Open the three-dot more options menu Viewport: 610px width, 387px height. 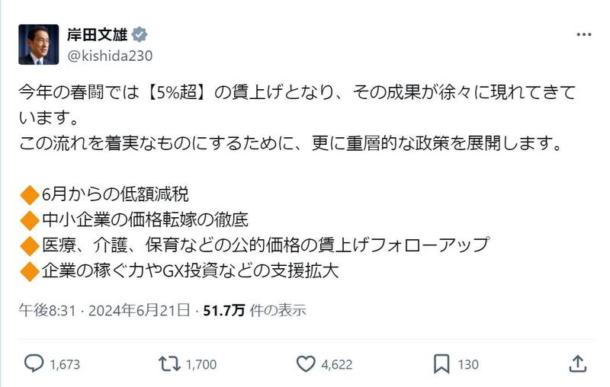pos(583,35)
